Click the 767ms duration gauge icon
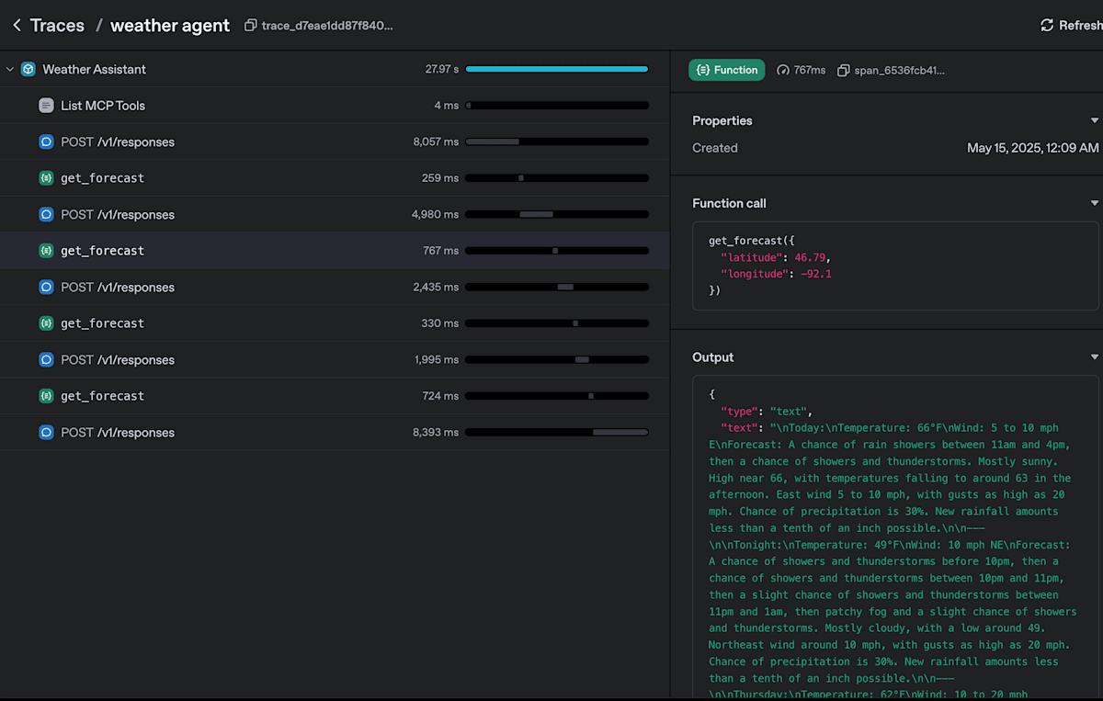 pos(783,70)
